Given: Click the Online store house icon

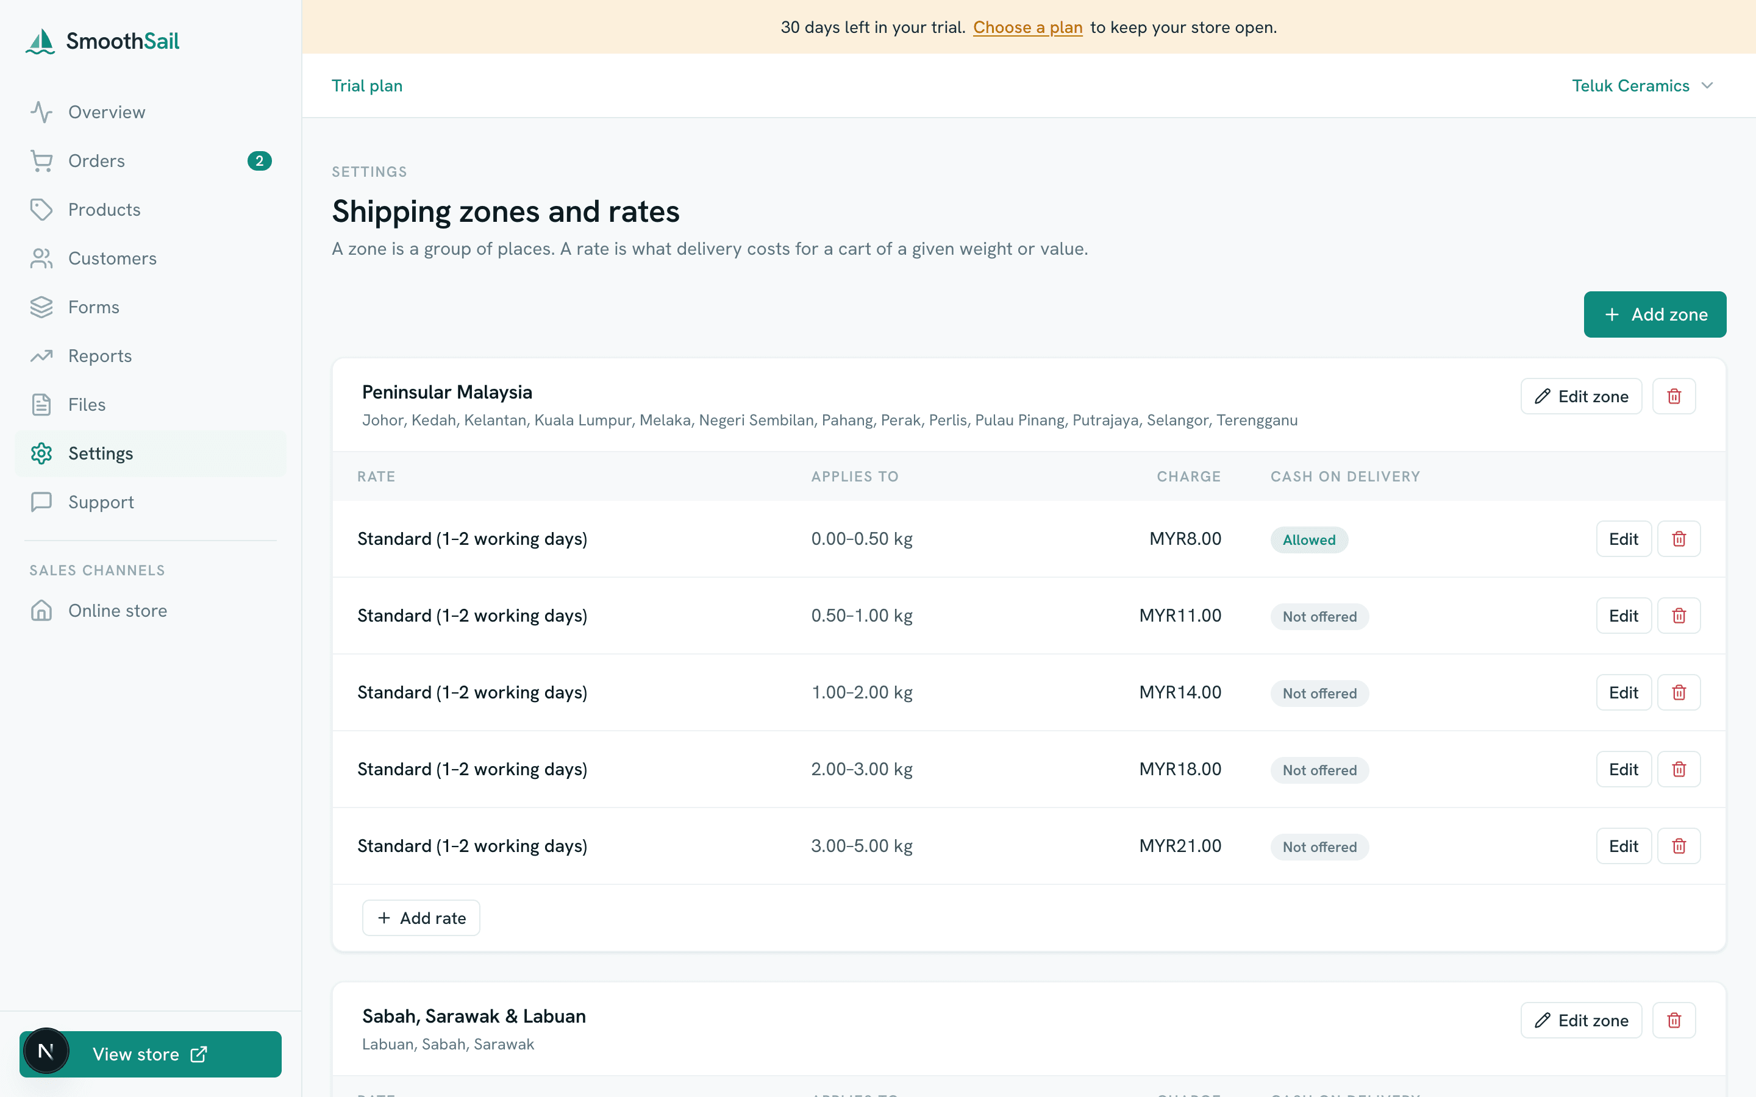Looking at the screenshot, I should (x=41, y=611).
